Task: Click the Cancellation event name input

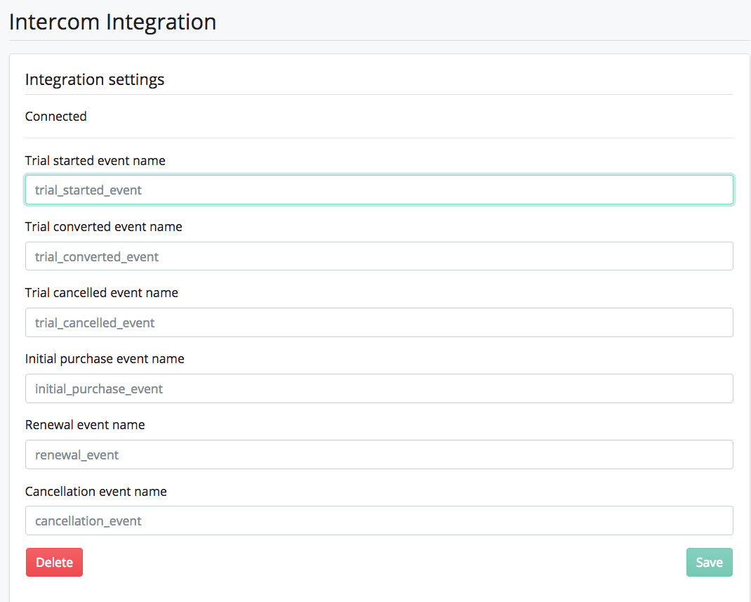Action: click(x=379, y=521)
